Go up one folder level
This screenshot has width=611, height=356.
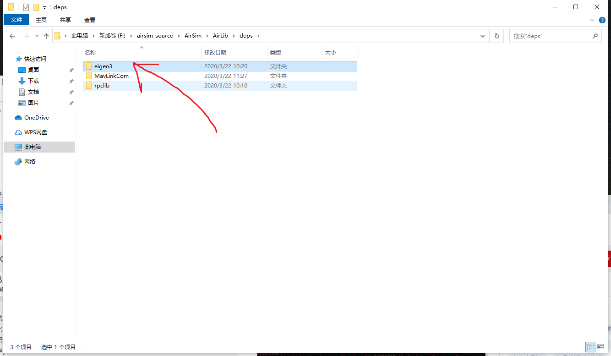point(46,36)
